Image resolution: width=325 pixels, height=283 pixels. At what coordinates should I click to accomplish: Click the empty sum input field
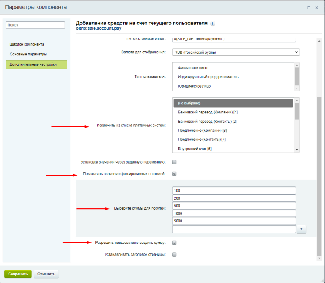coord(234,229)
